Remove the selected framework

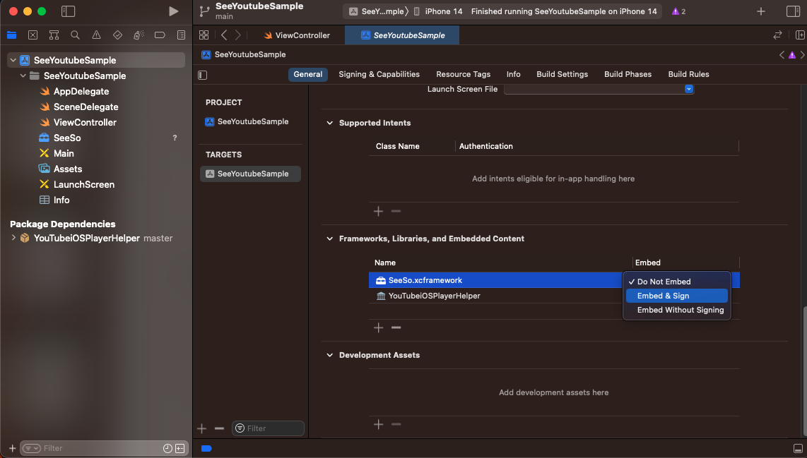coord(396,327)
